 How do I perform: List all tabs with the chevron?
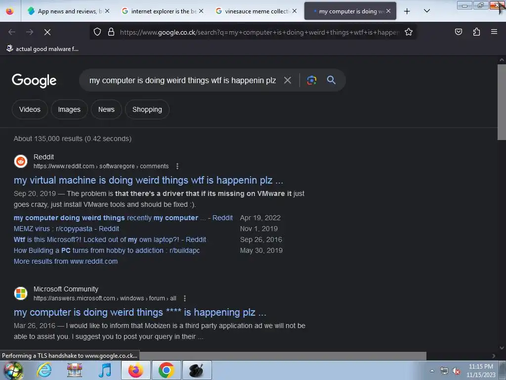[x=426, y=11]
